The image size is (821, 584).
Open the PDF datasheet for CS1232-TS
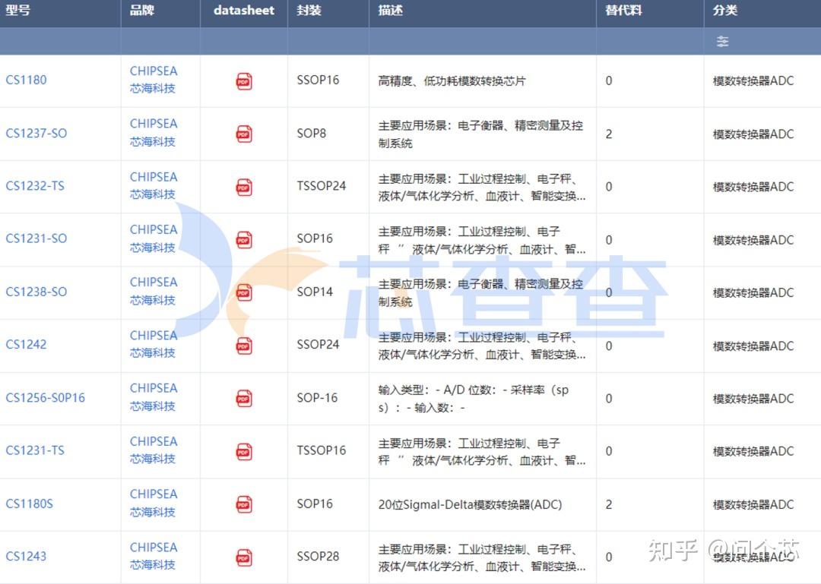point(243,186)
